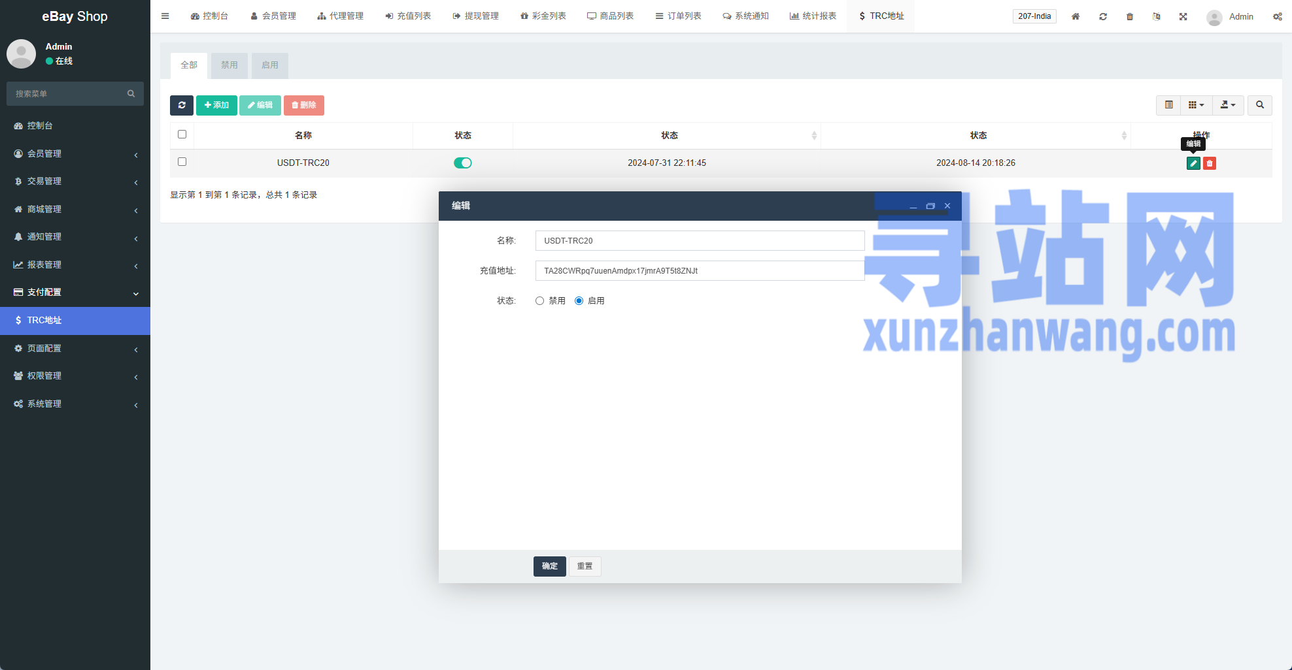Click the refresh icon button in table toolbar
Viewport: 1292px width, 670px height.
tap(182, 105)
